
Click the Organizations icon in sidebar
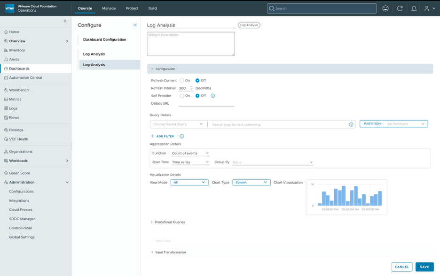[x=6, y=152]
